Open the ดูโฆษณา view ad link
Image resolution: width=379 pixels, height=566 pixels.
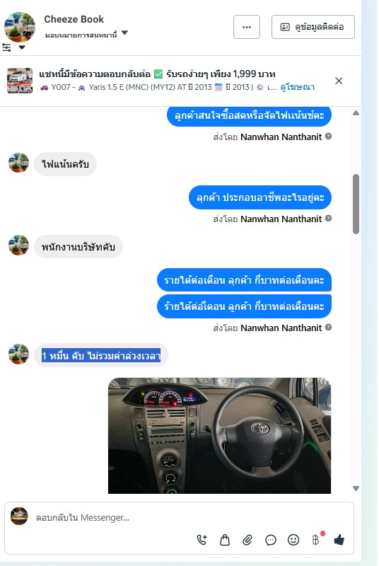pyautogui.click(x=297, y=87)
